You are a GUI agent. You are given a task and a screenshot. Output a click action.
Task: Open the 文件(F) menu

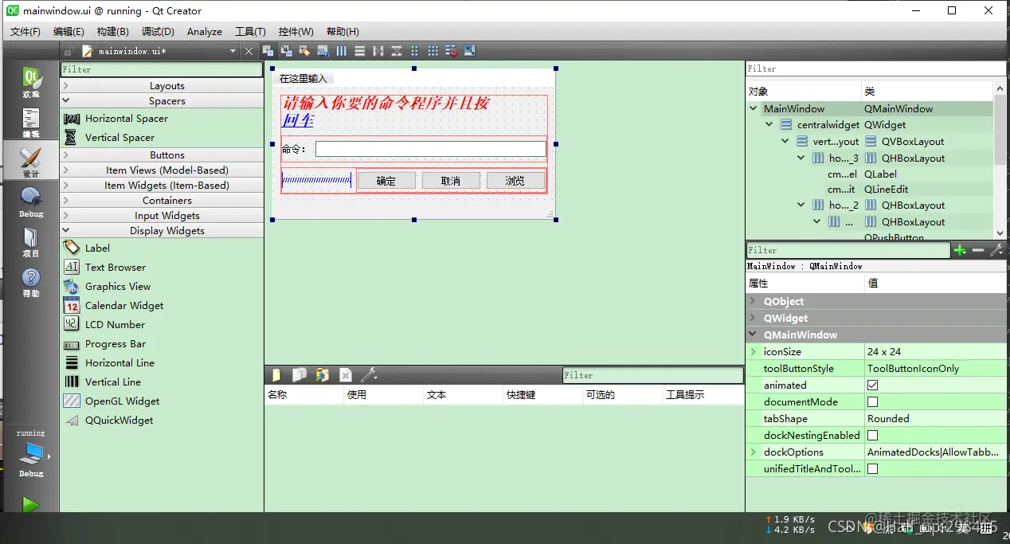pyautogui.click(x=25, y=31)
